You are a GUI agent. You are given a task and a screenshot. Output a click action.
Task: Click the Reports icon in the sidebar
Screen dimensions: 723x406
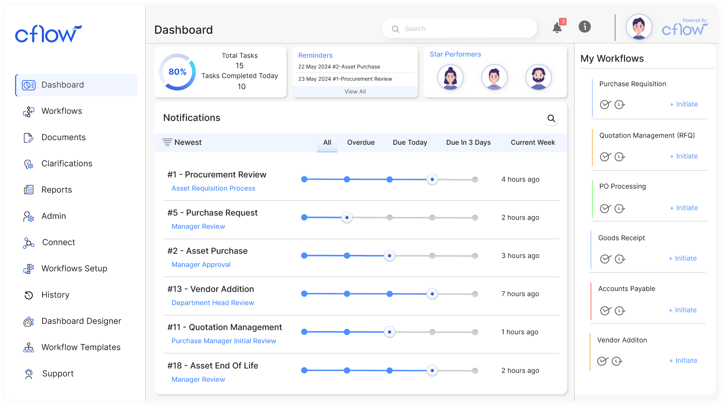tap(29, 189)
